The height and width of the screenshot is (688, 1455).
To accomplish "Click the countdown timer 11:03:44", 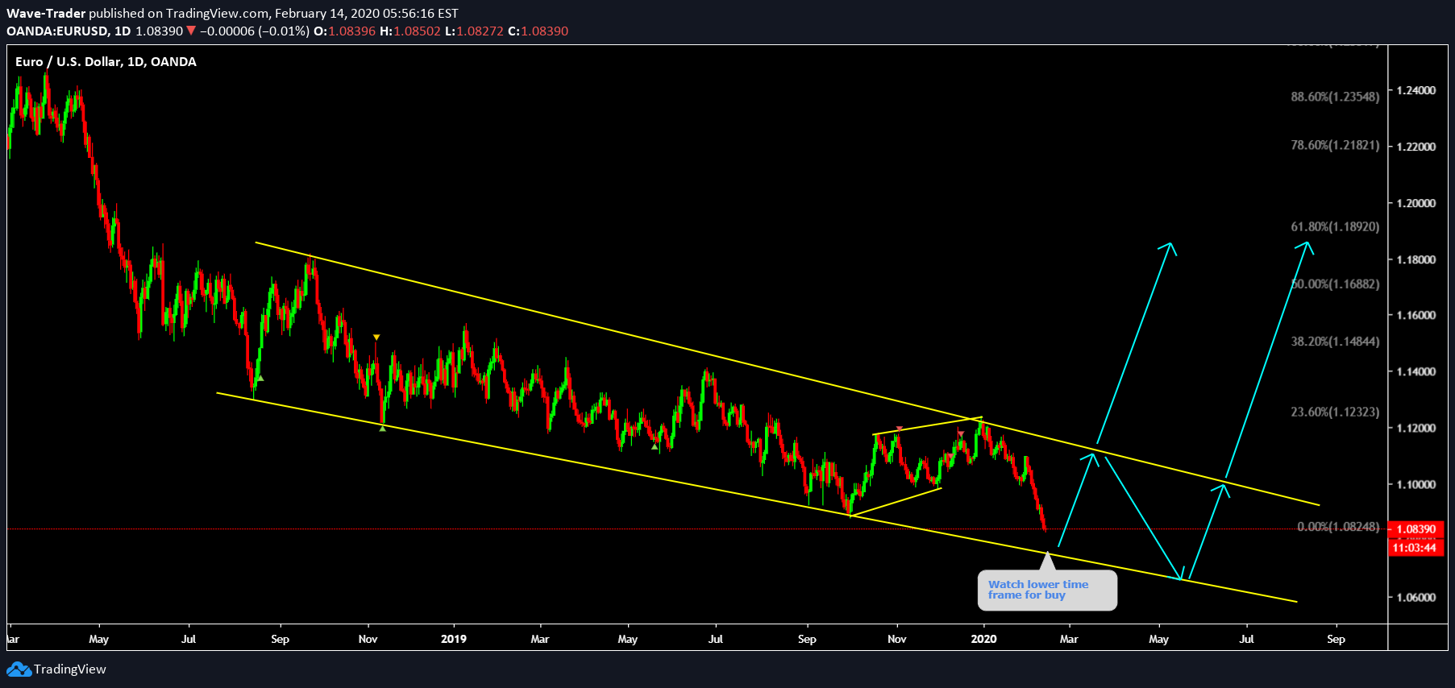I will click(x=1415, y=548).
